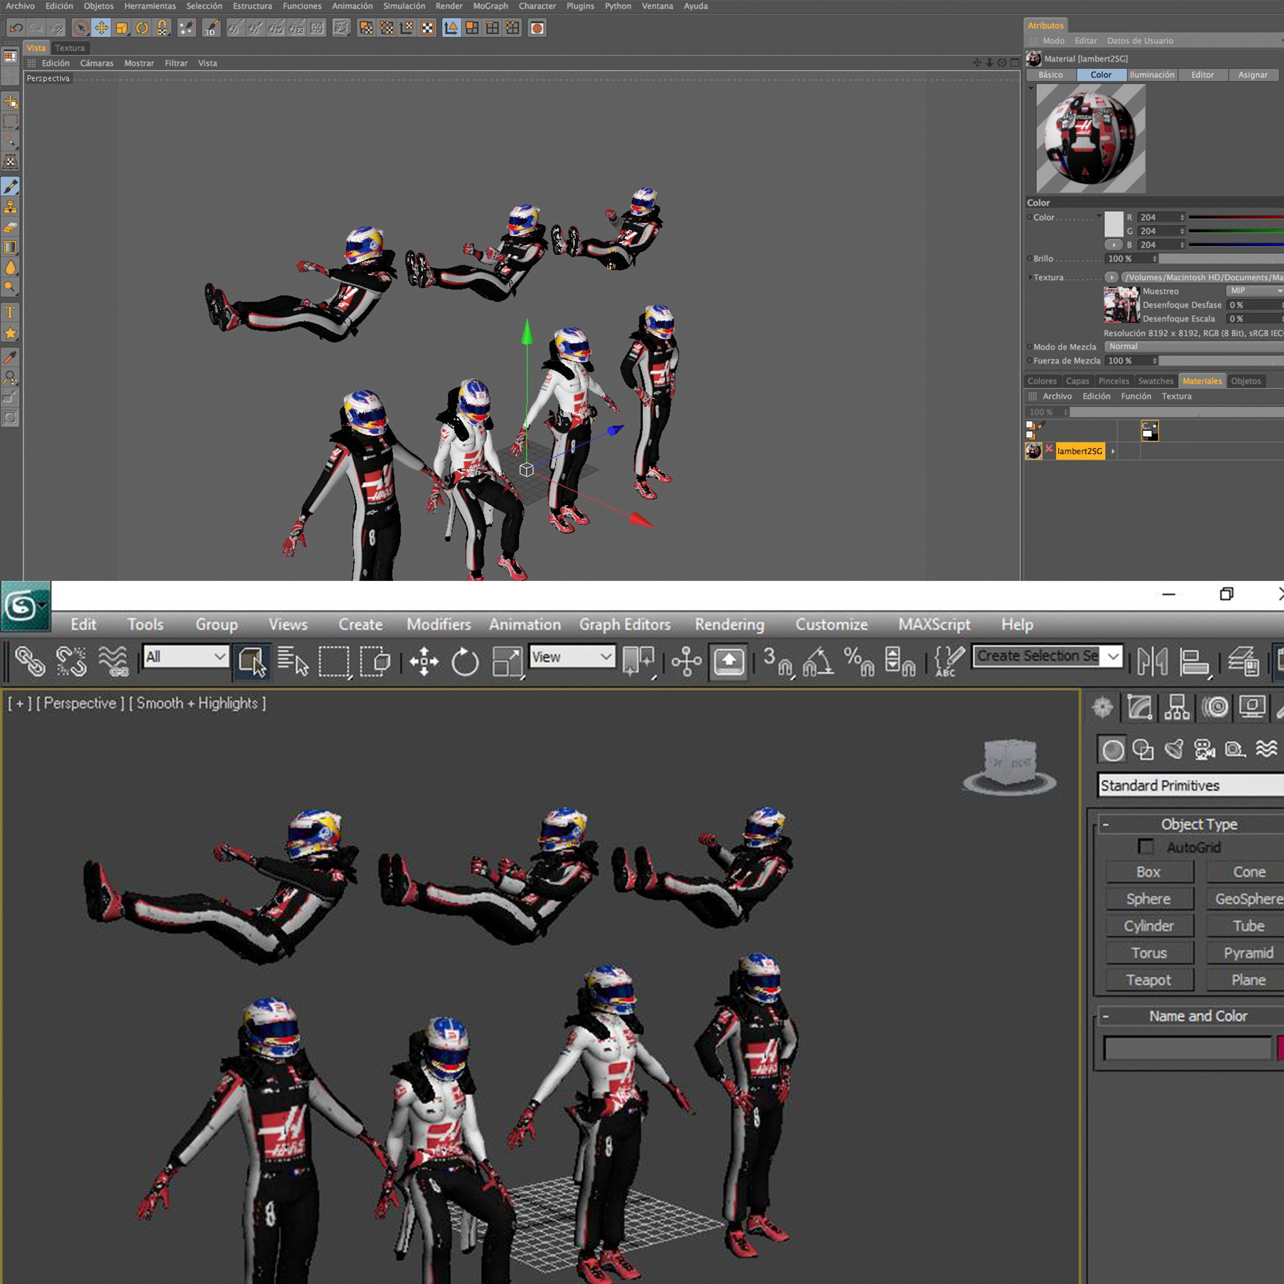Image resolution: width=1284 pixels, height=1284 pixels.
Task: Toggle the Brillo parameter animation dot
Action: [1029, 258]
